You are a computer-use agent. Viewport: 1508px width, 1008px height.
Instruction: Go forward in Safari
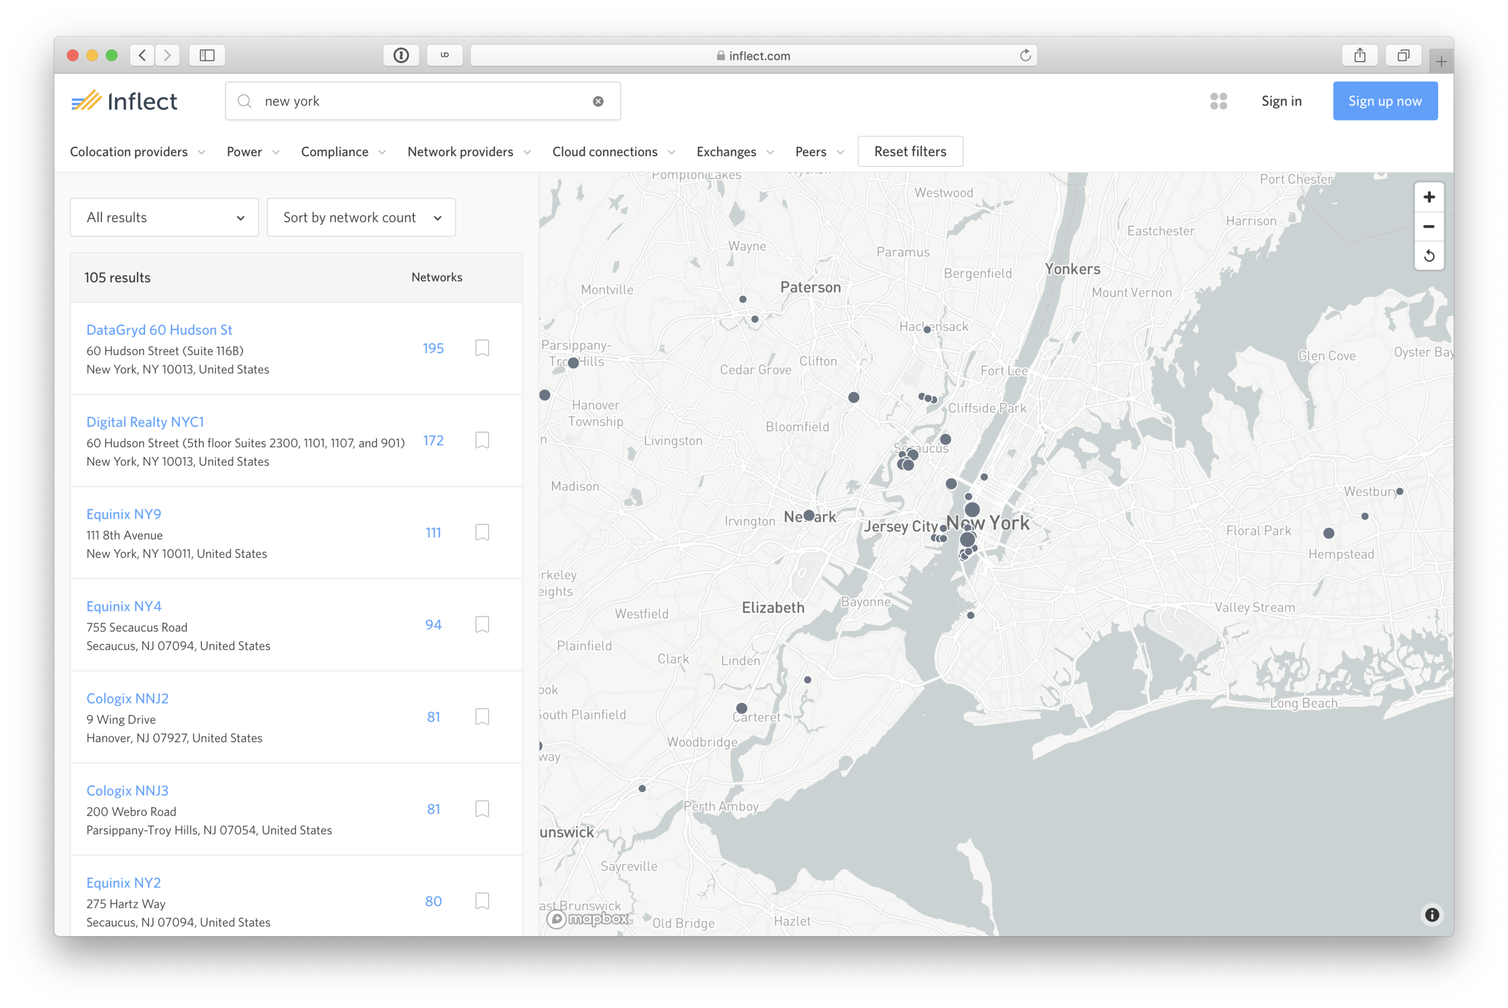coord(167,55)
